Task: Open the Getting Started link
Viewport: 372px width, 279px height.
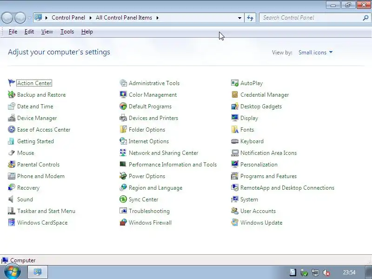Action: click(x=36, y=141)
